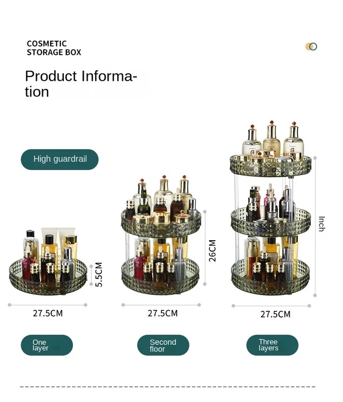Click the single-tier organizer product image
343x402 pixels.
[48, 261]
